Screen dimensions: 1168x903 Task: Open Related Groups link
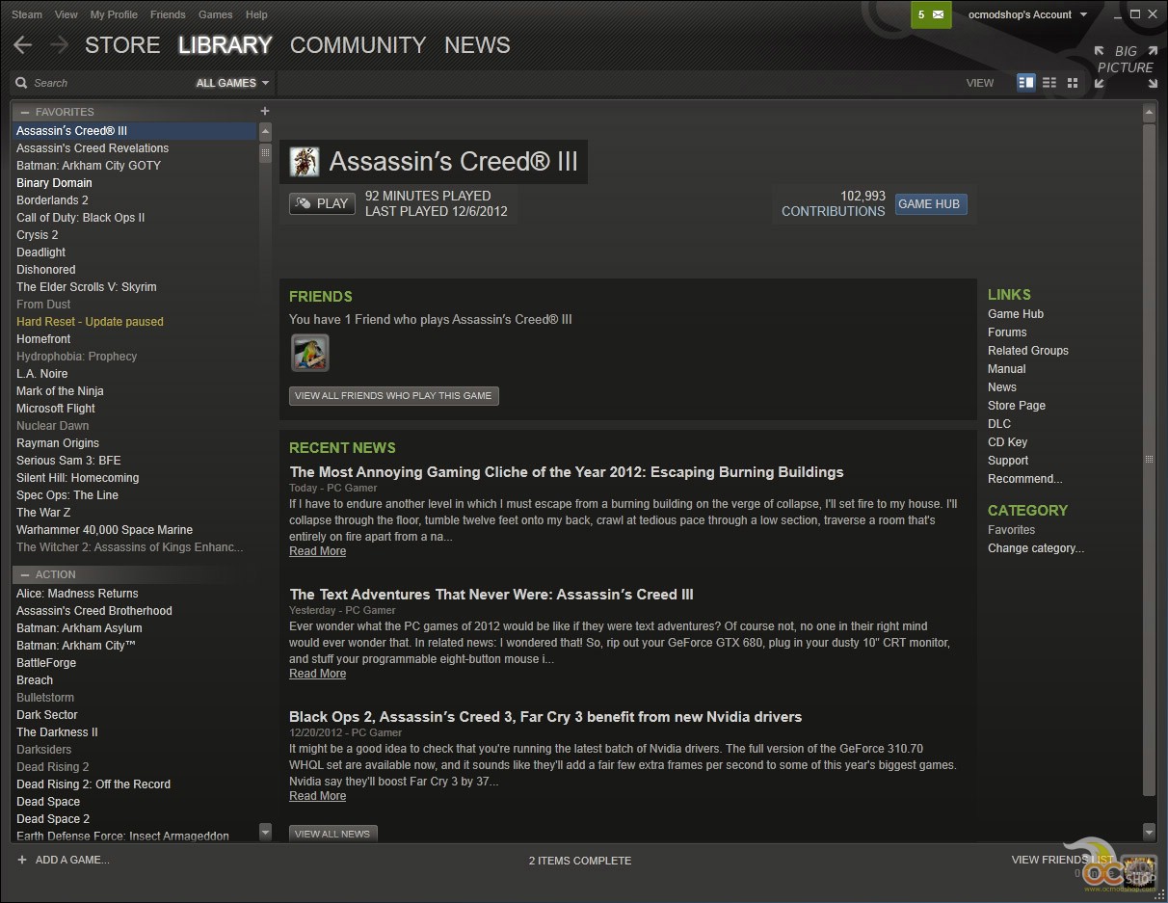(x=1028, y=351)
